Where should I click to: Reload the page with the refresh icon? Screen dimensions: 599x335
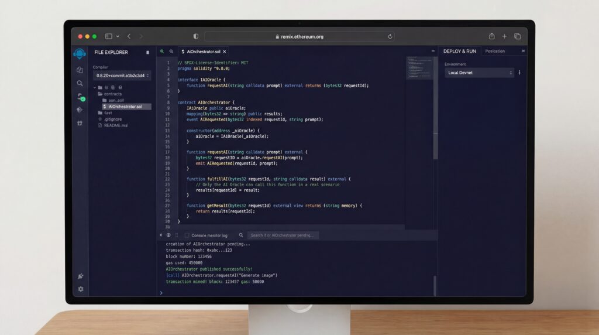(390, 37)
